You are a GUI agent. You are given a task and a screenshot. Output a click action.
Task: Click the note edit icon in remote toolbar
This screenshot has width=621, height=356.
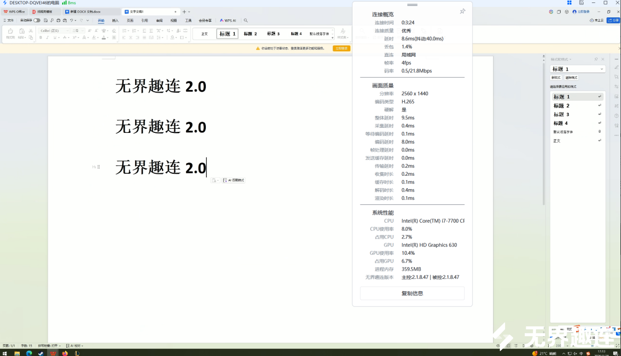pyautogui.click(x=582, y=3)
